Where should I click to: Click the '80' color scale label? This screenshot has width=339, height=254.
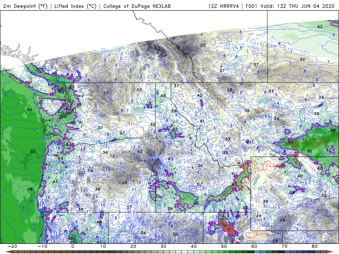tap(315, 246)
